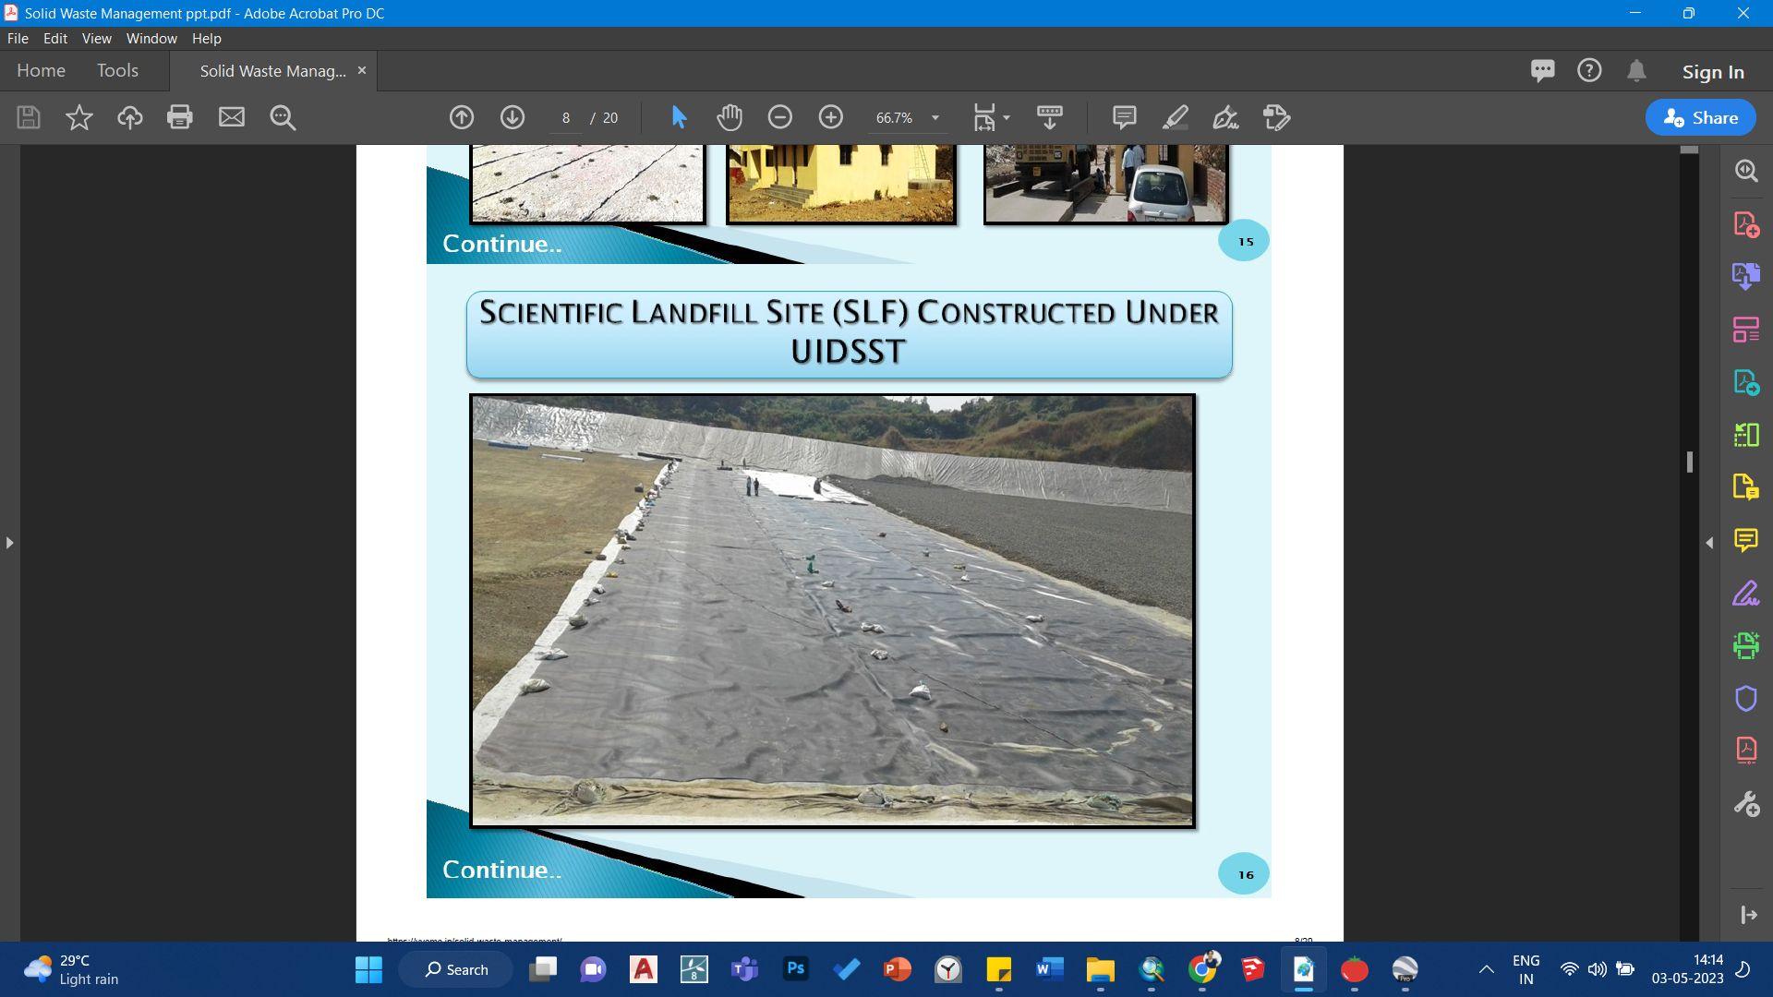Screen dimensions: 1773x997
Task: Click the Hand pan tool
Action: pos(729,117)
